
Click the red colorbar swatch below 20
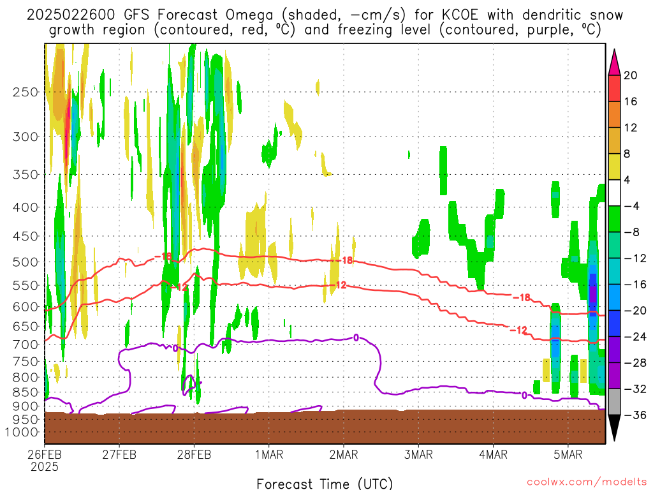pyautogui.click(x=614, y=88)
